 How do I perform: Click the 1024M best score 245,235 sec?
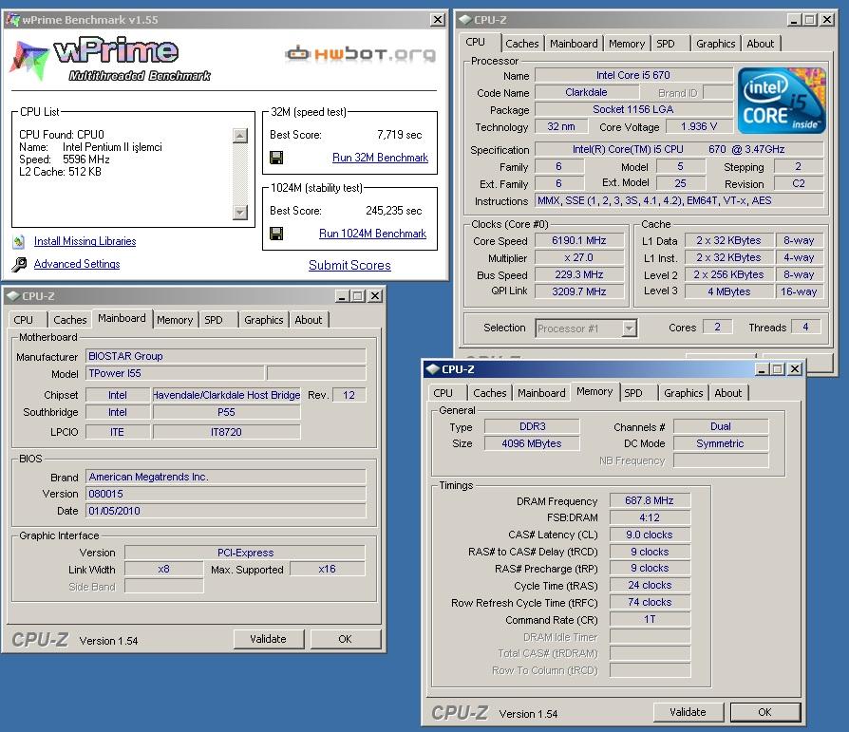pos(394,211)
